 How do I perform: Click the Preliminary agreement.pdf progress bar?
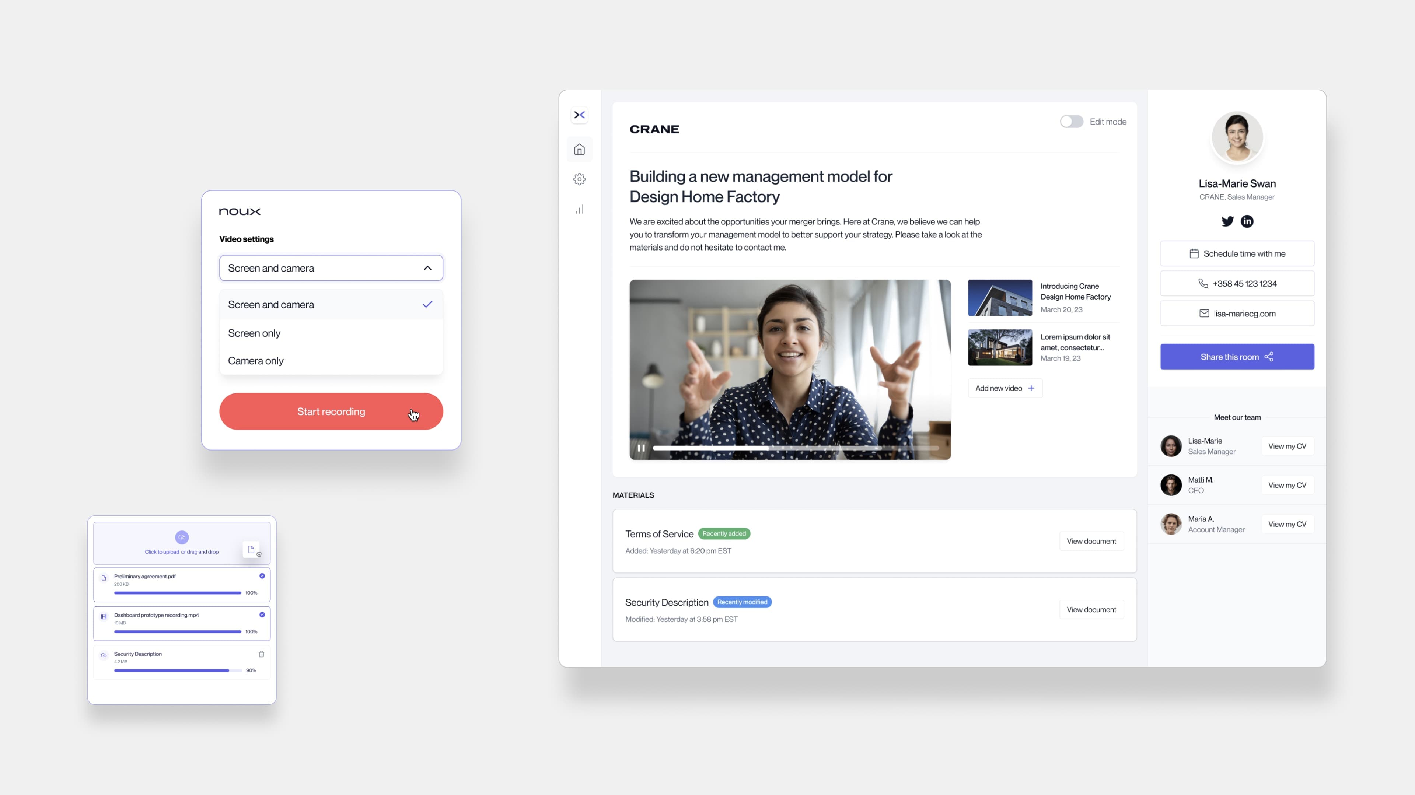pos(177,593)
